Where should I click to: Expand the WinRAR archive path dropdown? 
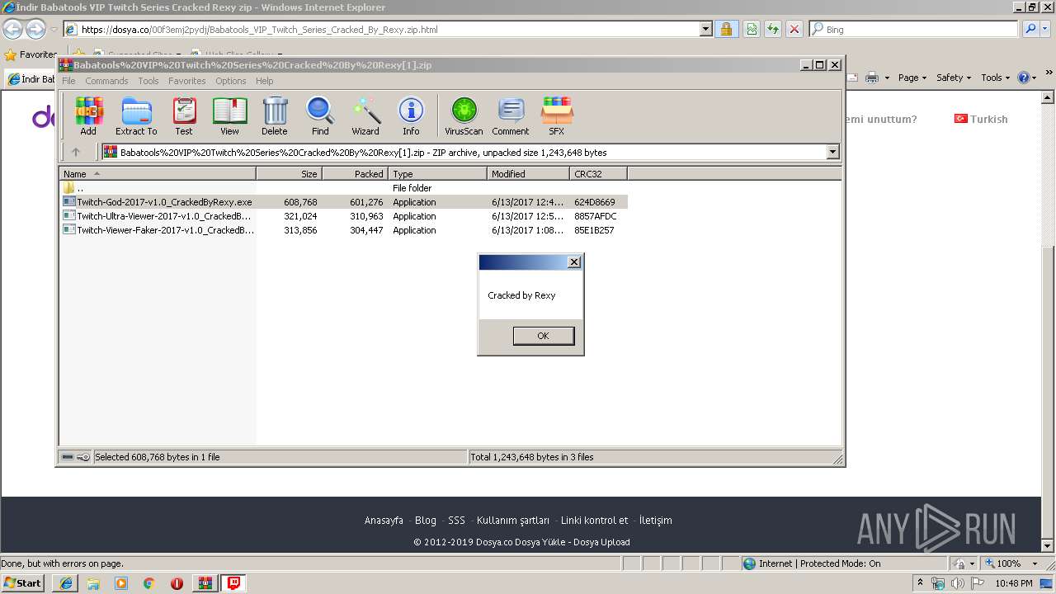tap(832, 152)
